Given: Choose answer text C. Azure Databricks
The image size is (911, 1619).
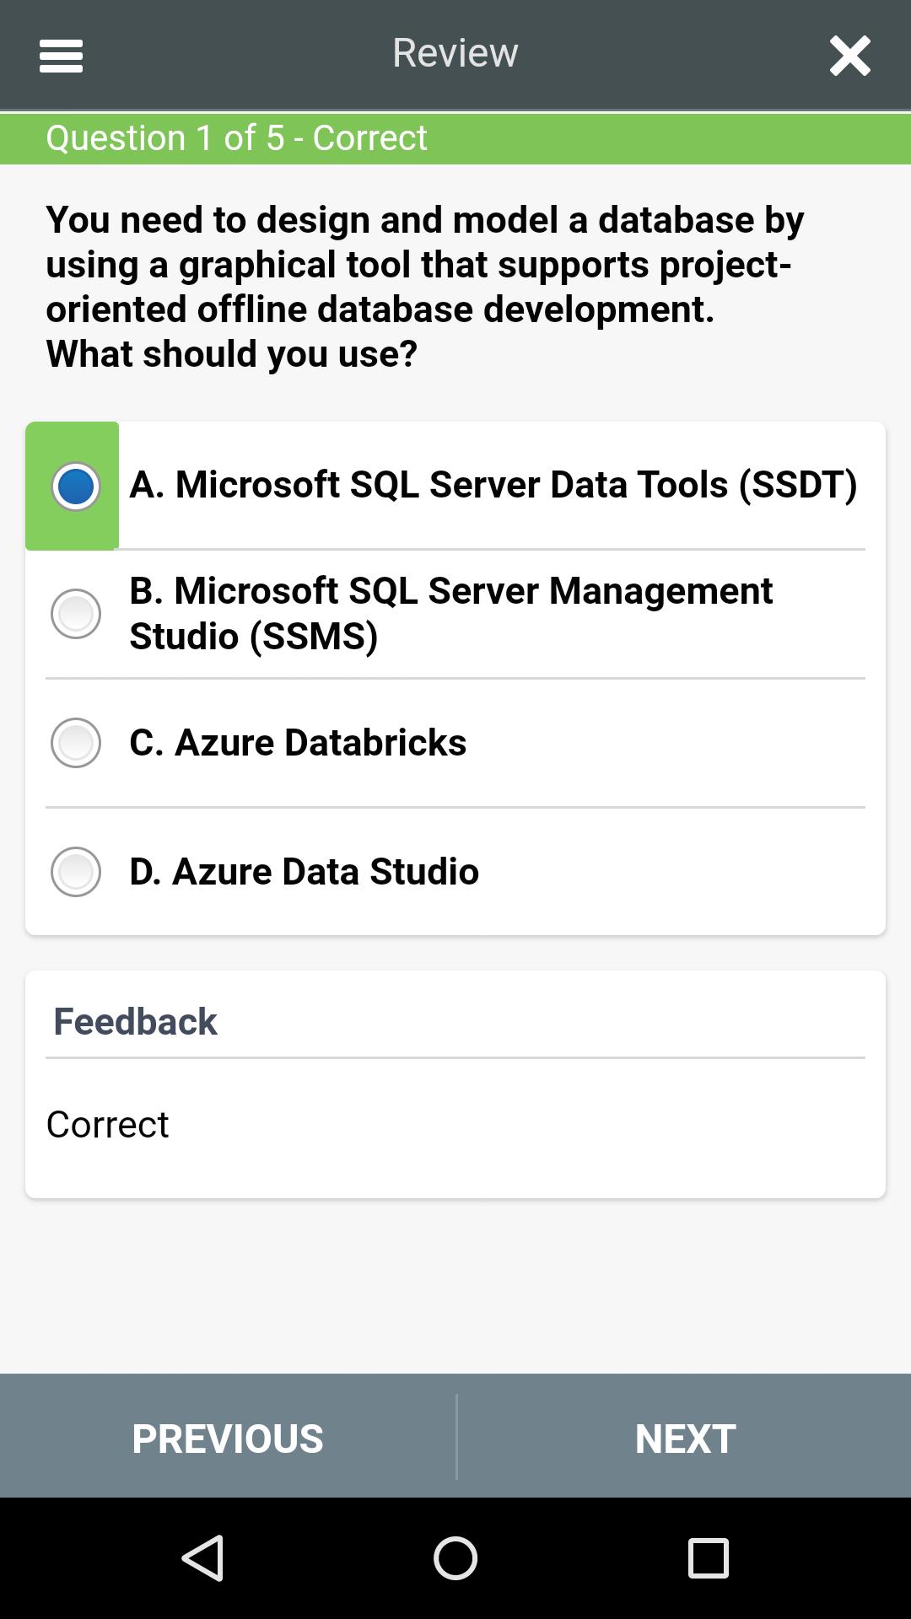Looking at the screenshot, I should pos(298,742).
